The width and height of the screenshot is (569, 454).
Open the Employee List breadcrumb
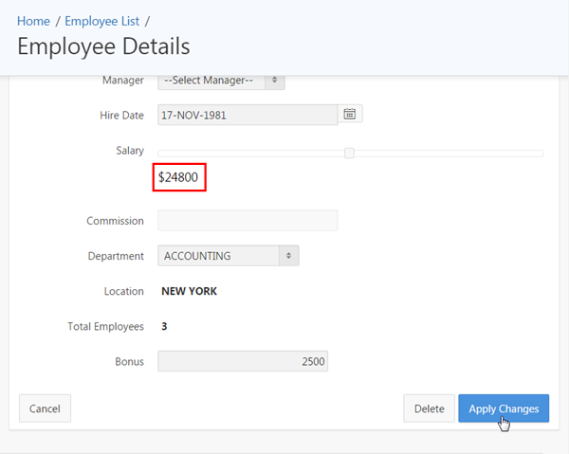(102, 20)
